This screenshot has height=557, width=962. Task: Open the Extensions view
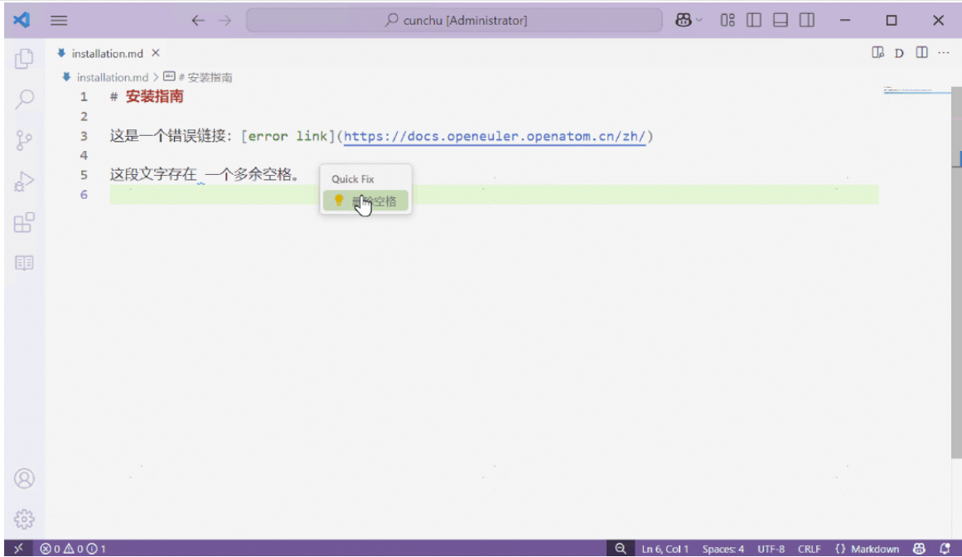click(24, 222)
